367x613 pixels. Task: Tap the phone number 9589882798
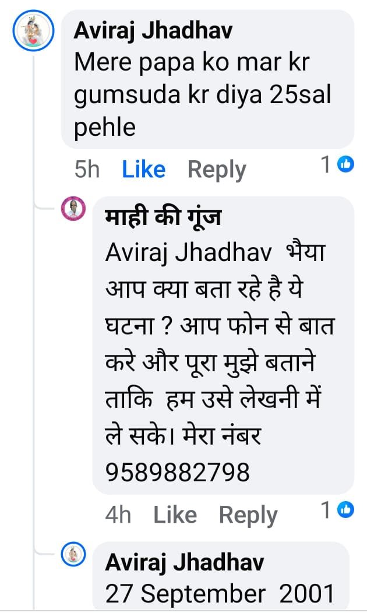click(178, 472)
